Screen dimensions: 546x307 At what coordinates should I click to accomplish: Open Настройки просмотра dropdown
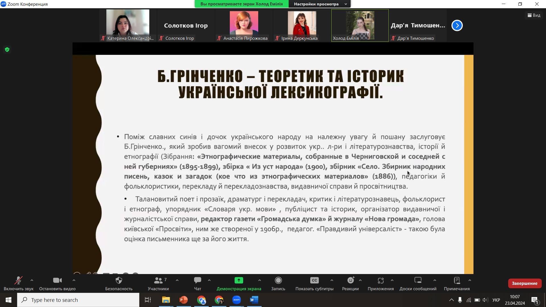coord(320,4)
